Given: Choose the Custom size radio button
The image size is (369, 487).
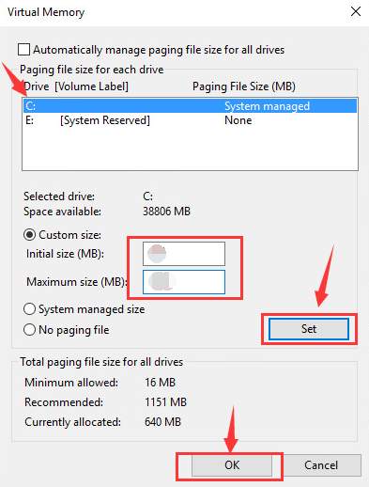Looking at the screenshot, I should pos(29,235).
